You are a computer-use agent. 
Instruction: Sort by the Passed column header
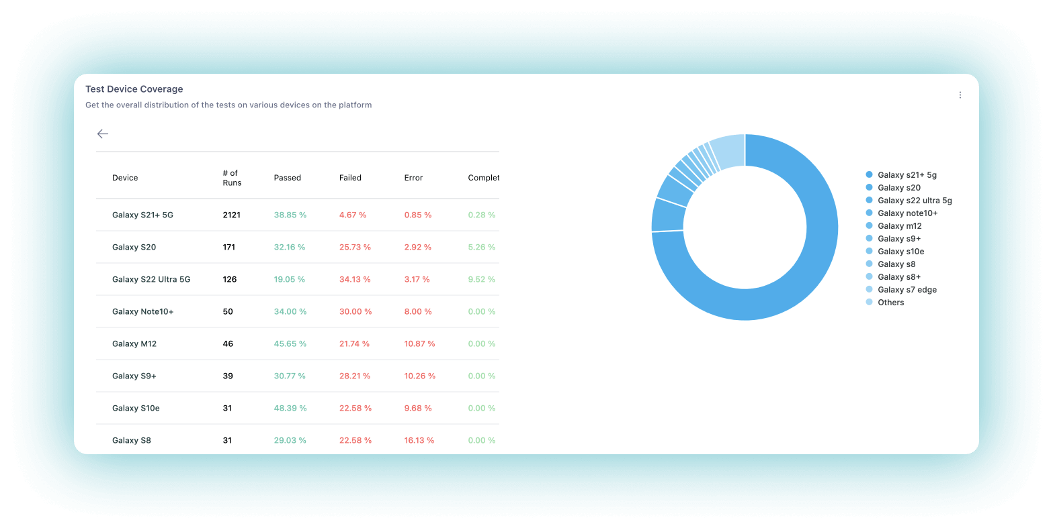pyautogui.click(x=288, y=178)
